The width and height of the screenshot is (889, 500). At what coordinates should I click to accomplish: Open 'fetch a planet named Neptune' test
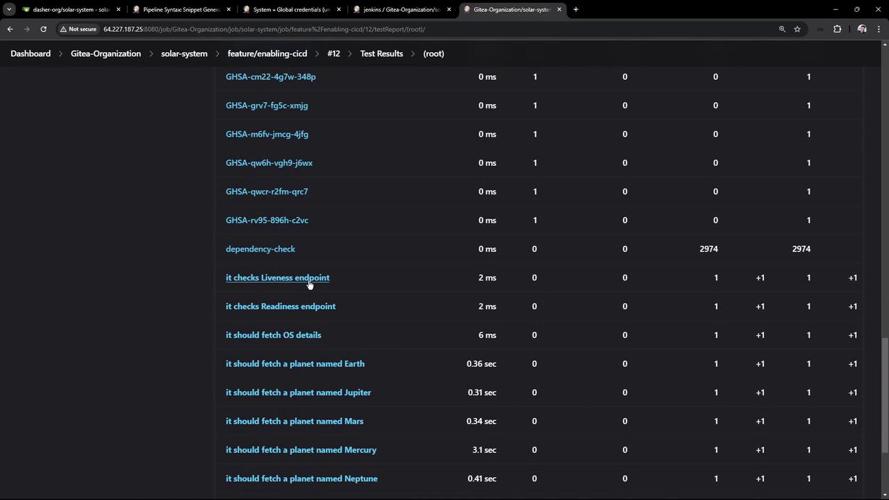302,478
